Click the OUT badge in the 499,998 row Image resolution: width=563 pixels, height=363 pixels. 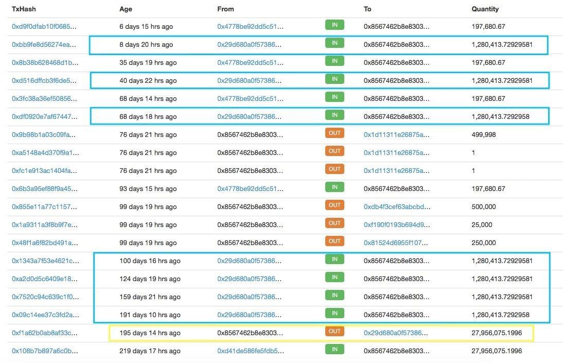coord(335,133)
